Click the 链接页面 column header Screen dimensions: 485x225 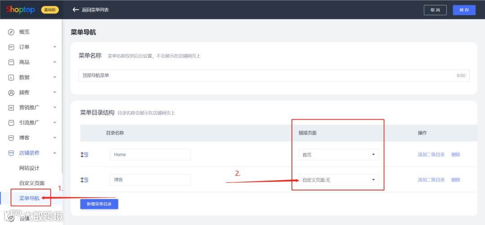click(308, 133)
